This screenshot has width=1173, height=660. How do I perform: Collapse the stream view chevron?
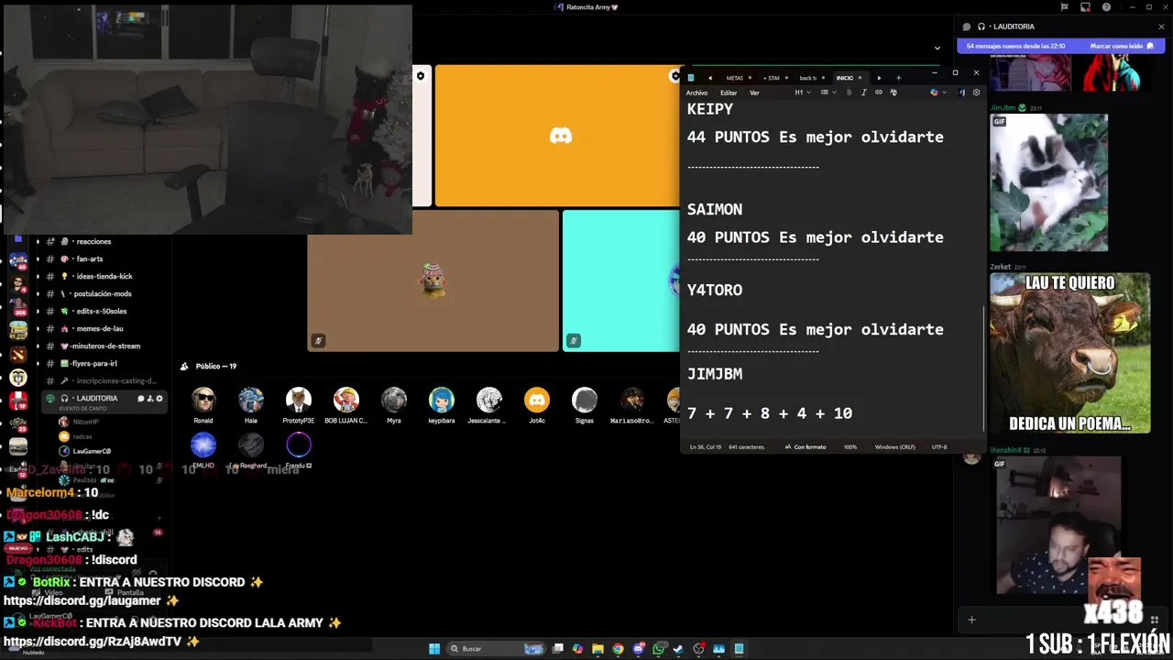937,48
